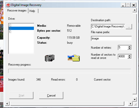Click the window resize grip corner

(135, 104)
